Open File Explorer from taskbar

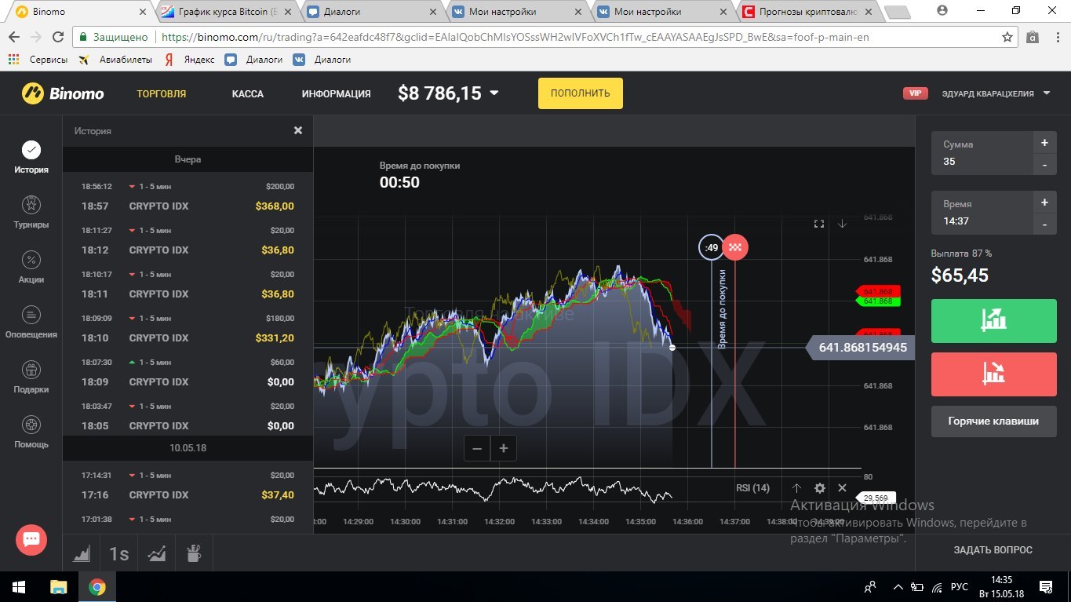(x=59, y=586)
